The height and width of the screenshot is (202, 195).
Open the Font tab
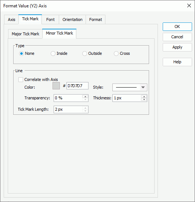click(50, 20)
